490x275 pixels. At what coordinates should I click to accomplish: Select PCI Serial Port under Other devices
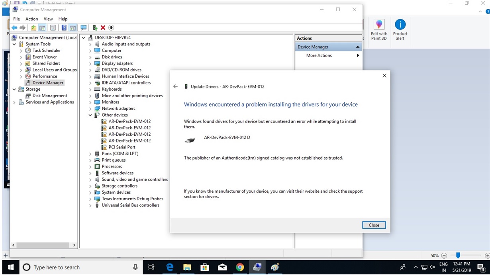[122, 147]
